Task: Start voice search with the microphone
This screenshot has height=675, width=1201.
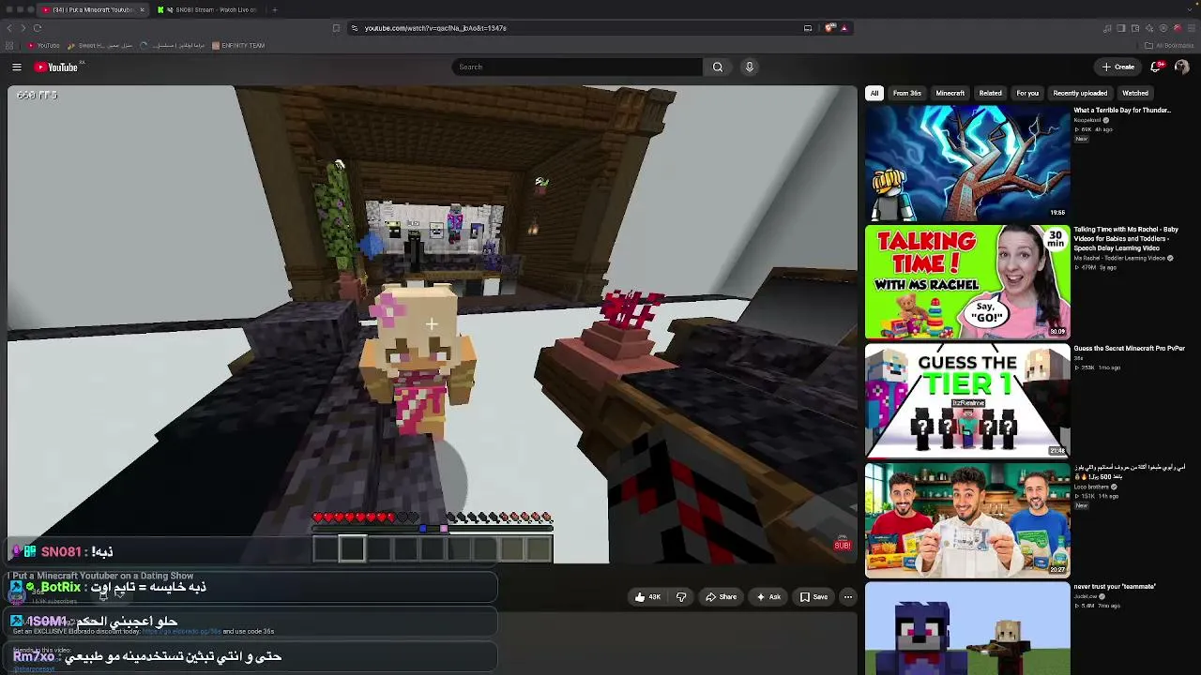Action: coord(750,67)
